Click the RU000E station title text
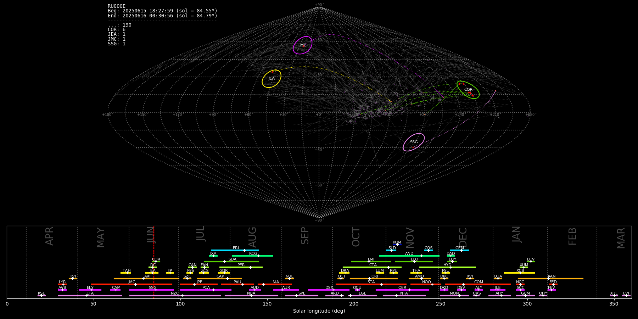 [117, 6]
